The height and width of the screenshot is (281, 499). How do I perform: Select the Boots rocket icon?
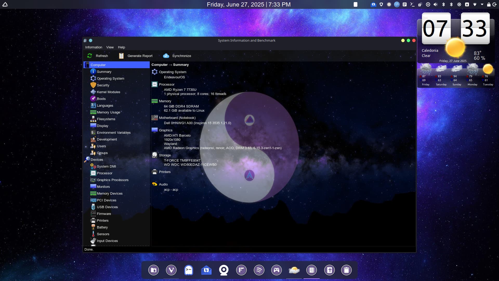coord(93,99)
